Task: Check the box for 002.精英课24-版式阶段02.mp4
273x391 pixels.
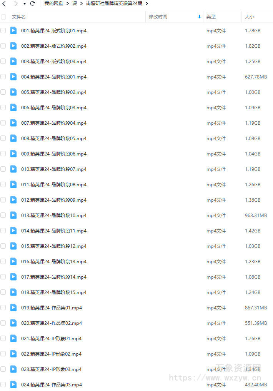Action: click(3, 46)
